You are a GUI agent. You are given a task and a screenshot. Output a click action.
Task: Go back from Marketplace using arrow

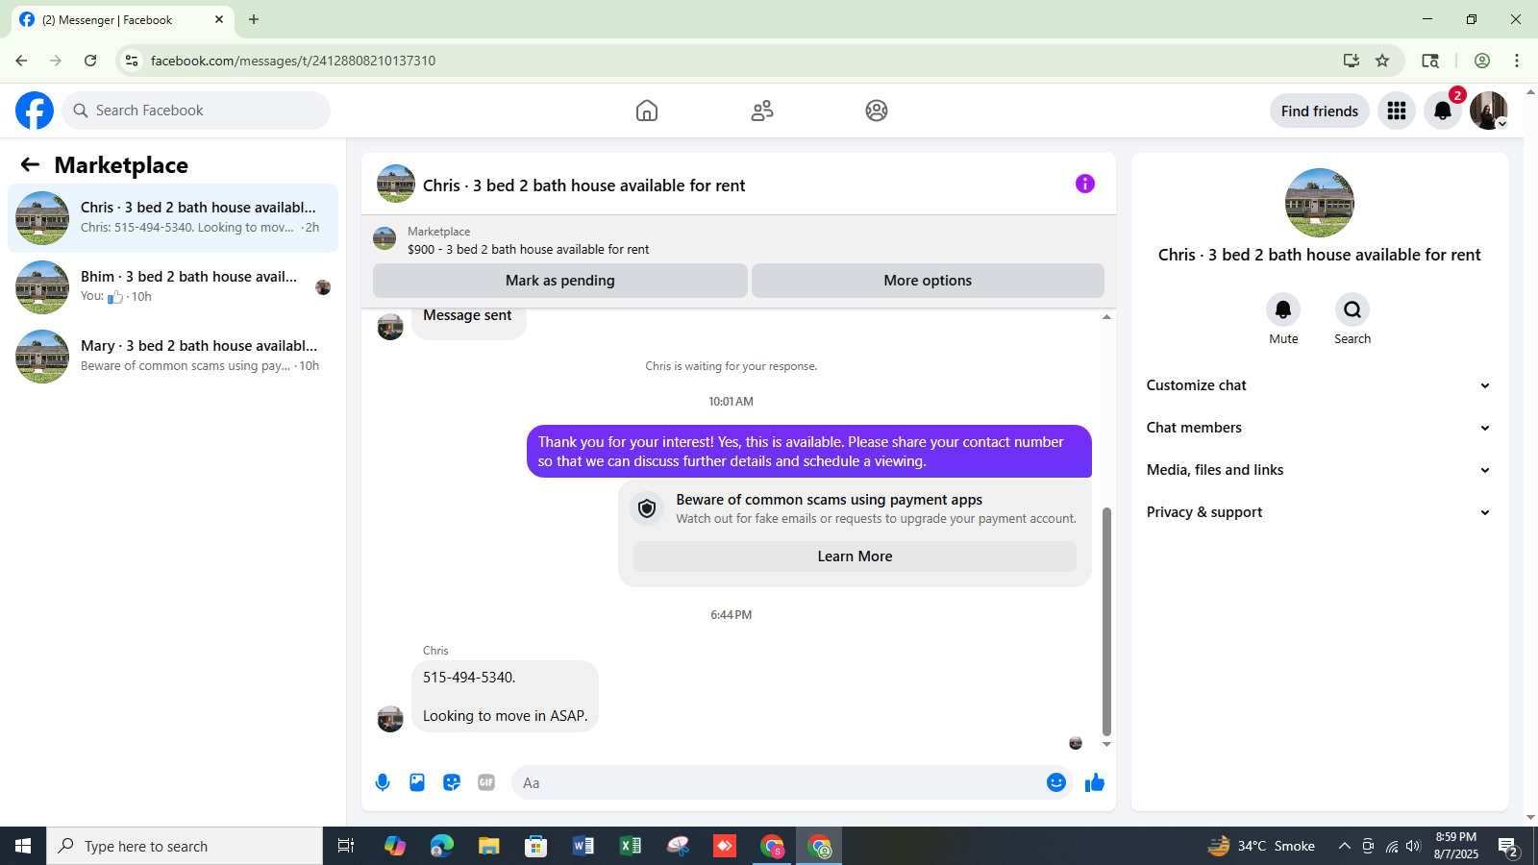30,164
